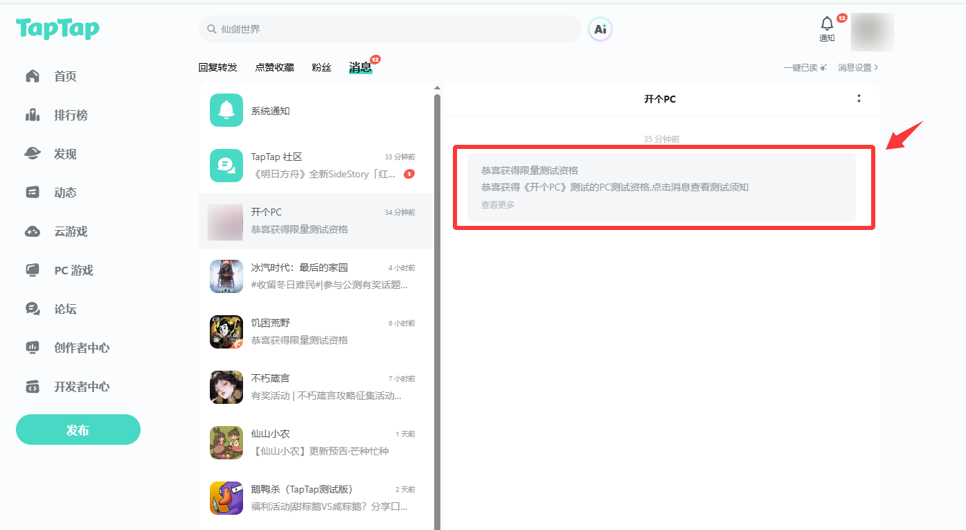Open the 不朽箴言 conversation title
This screenshot has height=530, width=966.
[270, 378]
